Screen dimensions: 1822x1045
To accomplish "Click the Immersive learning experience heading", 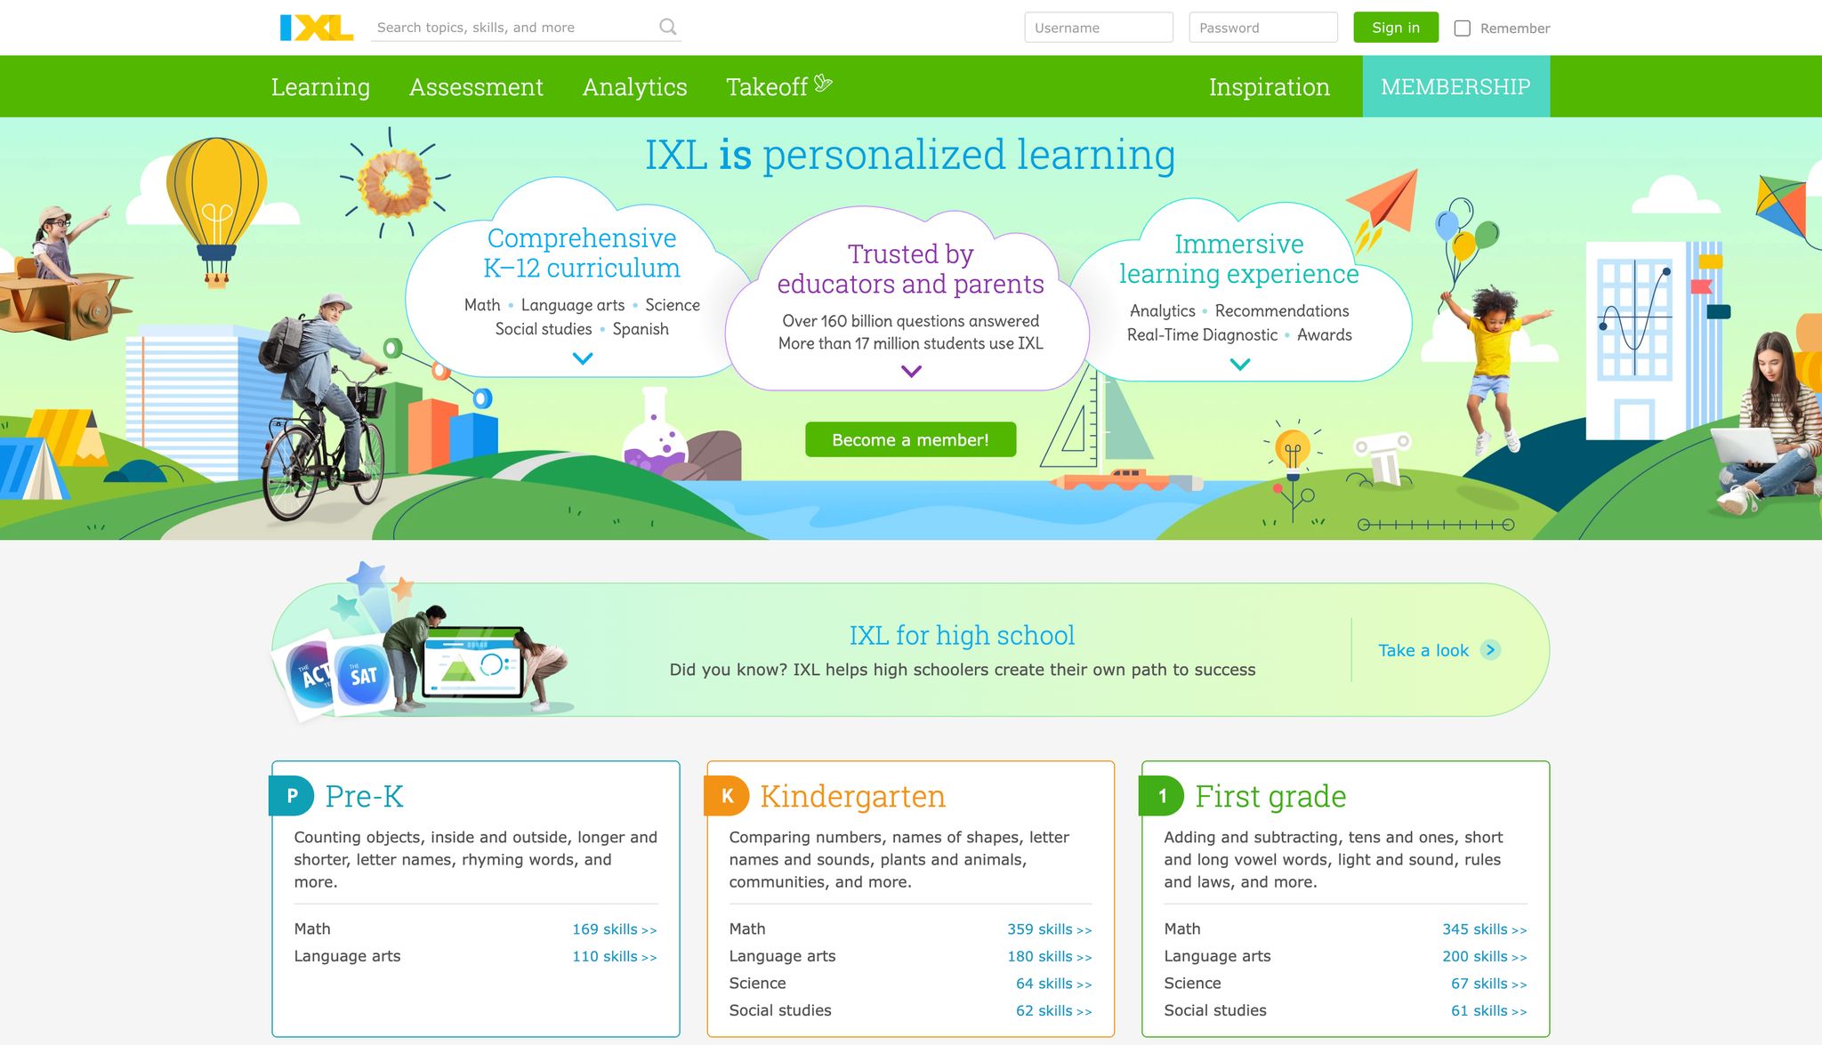I will (x=1238, y=259).
